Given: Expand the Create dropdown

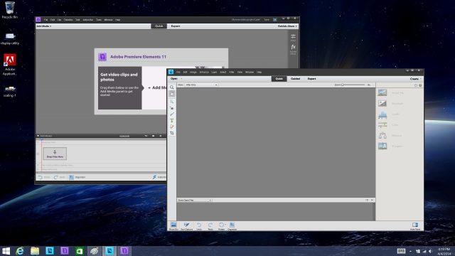Looking at the screenshot, I should tap(415, 79).
